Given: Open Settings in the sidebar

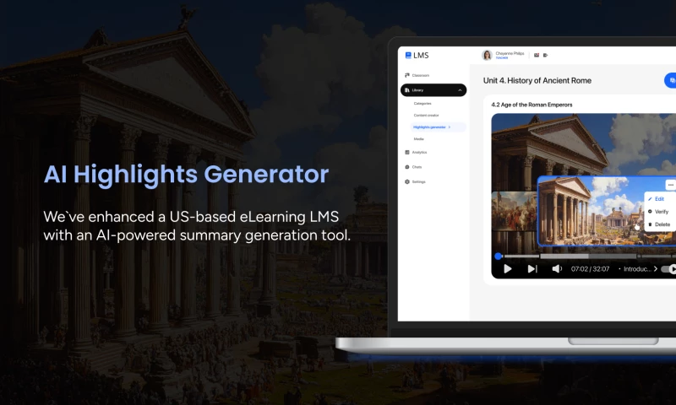Looking at the screenshot, I should tap(415, 181).
